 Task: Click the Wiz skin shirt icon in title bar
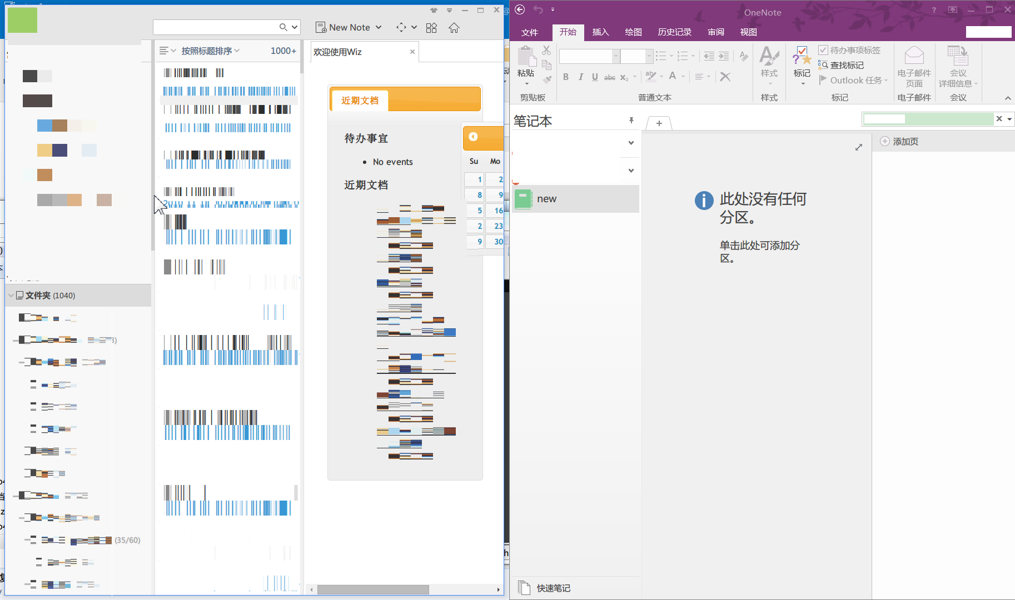[x=434, y=10]
